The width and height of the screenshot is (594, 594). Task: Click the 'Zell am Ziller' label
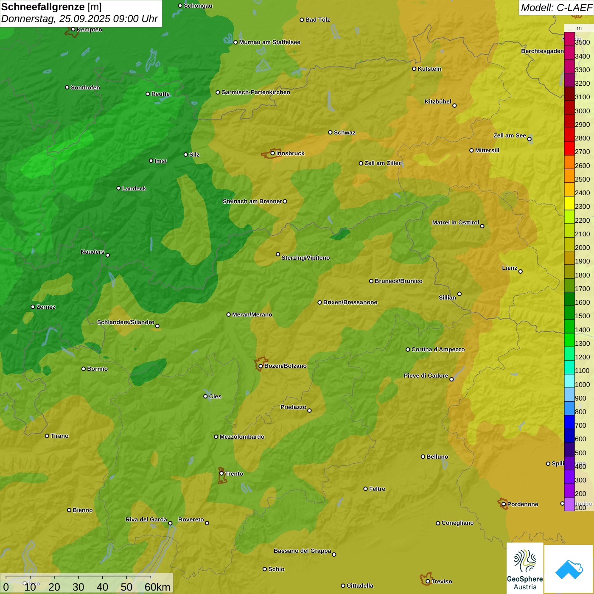point(382,163)
